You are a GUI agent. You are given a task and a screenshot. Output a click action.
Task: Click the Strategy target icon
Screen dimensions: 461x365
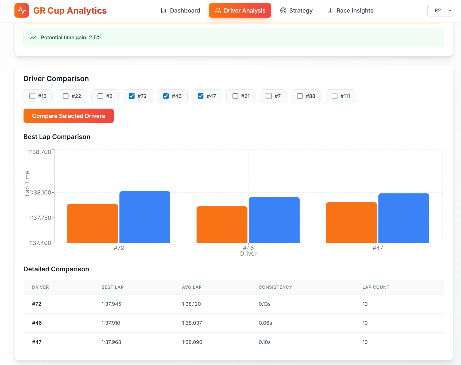(283, 10)
